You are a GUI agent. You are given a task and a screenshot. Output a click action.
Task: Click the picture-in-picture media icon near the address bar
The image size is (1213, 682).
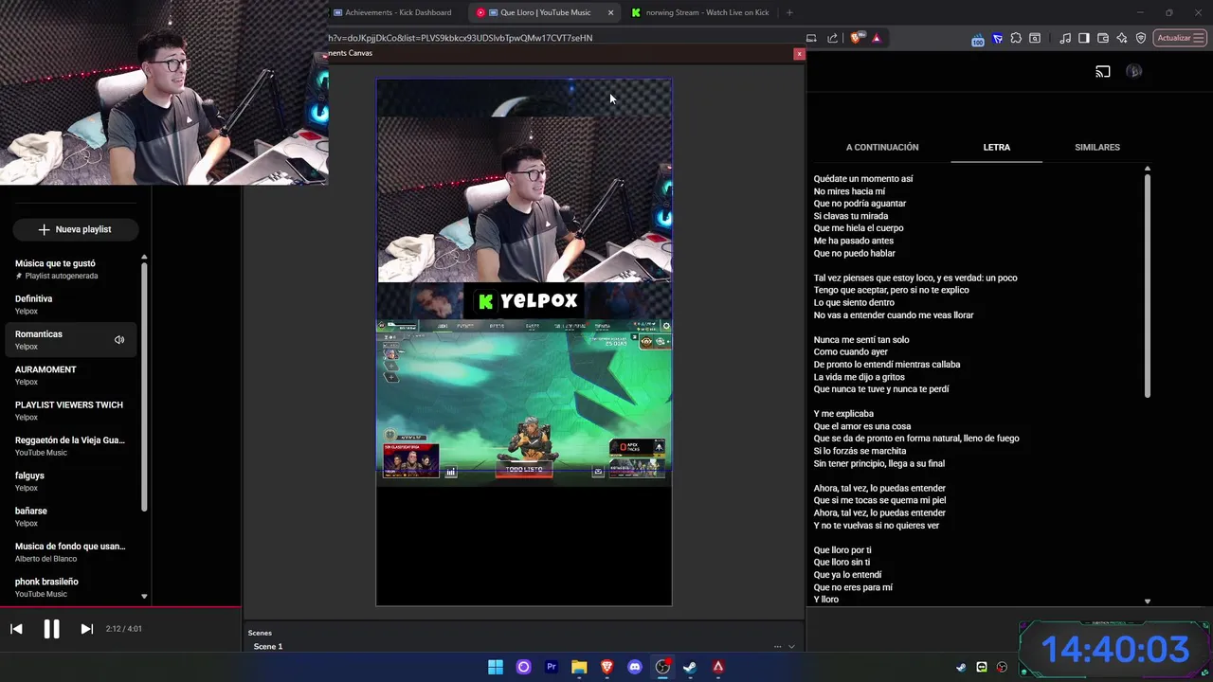811,38
